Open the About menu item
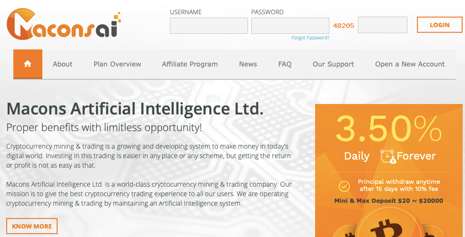Image resolution: width=465 pixels, height=237 pixels. [62, 64]
